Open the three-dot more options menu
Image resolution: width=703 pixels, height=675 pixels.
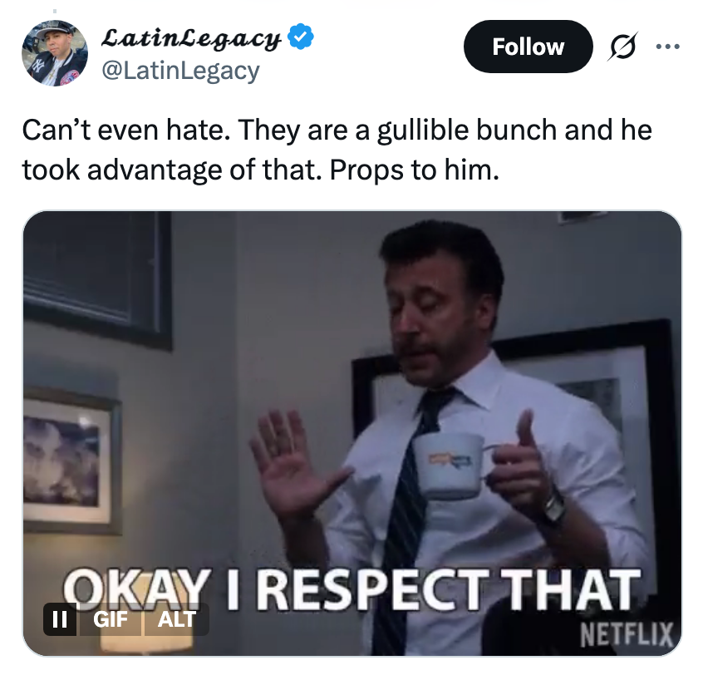pos(667,47)
